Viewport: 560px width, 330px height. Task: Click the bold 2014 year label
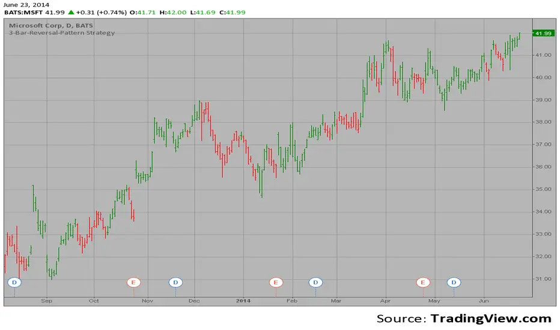pyautogui.click(x=243, y=301)
